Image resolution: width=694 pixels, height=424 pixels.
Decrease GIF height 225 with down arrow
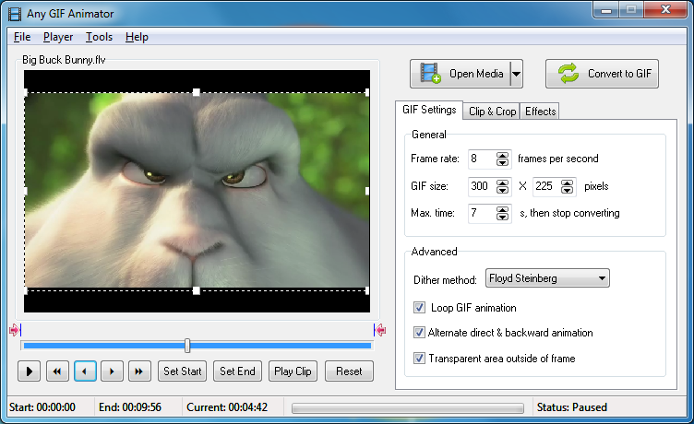(x=567, y=190)
